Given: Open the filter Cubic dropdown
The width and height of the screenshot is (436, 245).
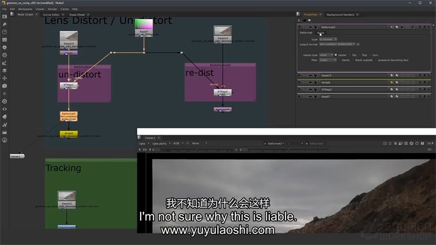Looking at the screenshot, I should [328, 60].
